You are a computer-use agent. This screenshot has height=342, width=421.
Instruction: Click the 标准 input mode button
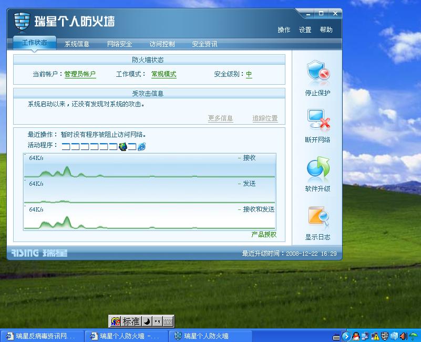click(131, 321)
